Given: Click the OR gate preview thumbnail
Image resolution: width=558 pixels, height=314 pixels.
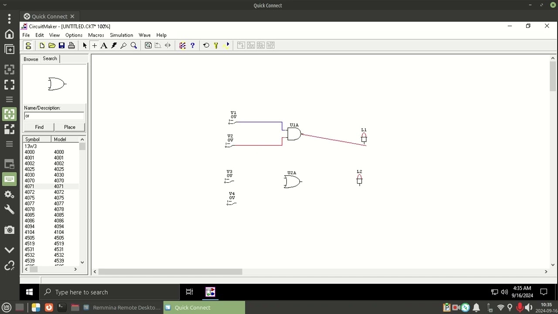Looking at the screenshot, I should 57,84.
